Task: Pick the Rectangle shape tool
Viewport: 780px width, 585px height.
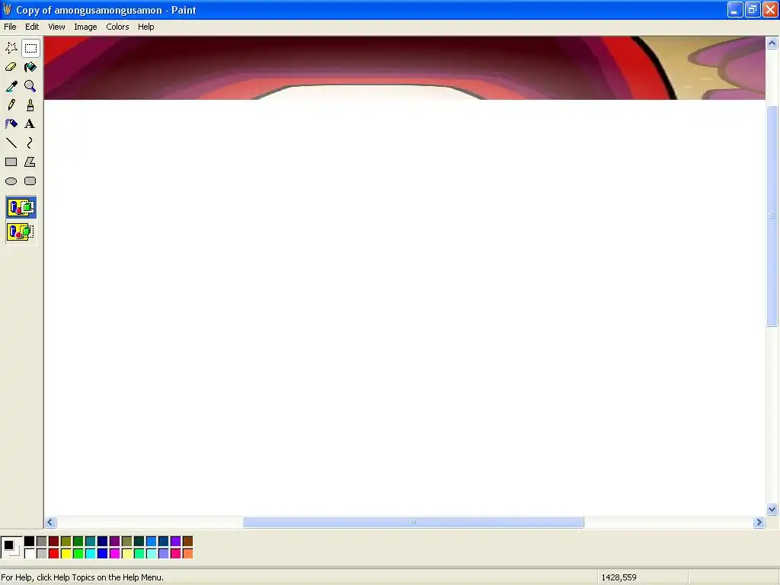Action: pyautogui.click(x=11, y=162)
